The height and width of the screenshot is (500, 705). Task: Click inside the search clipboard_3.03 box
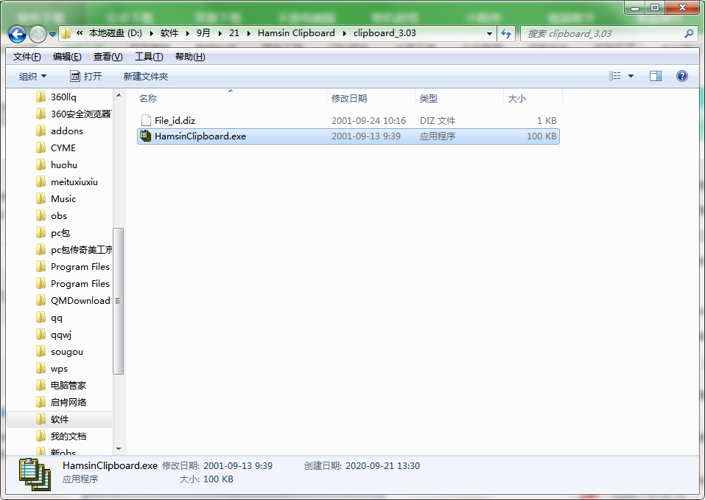pyautogui.click(x=604, y=34)
